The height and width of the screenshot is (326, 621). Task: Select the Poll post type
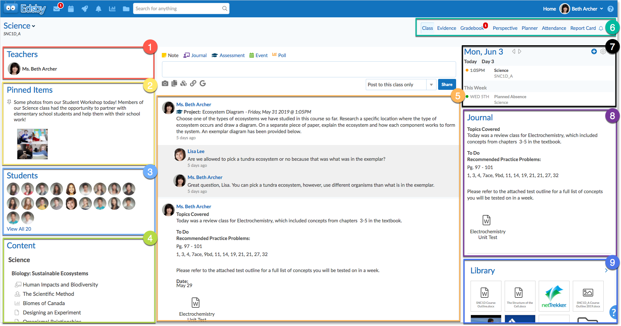tap(279, 55)
